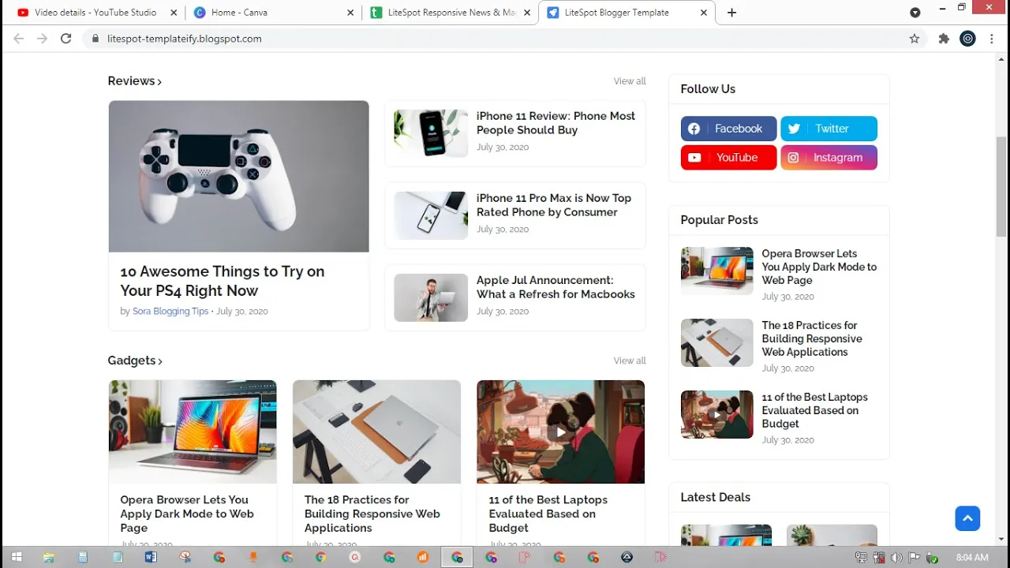
Task: Open the profile avatar icon in the toolbar
Action: tap(968, 39)
